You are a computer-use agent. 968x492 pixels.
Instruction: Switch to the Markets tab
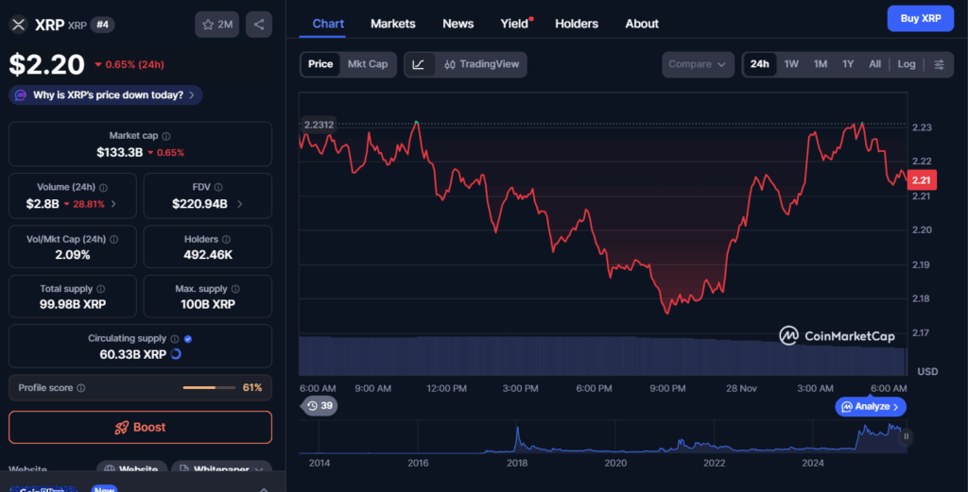[392, 24]
